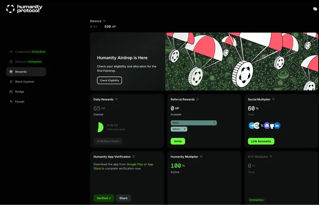This screenshot has width=319, height=205.
Task: Open the profile icon in top-right corner
Action: [315, 8]
